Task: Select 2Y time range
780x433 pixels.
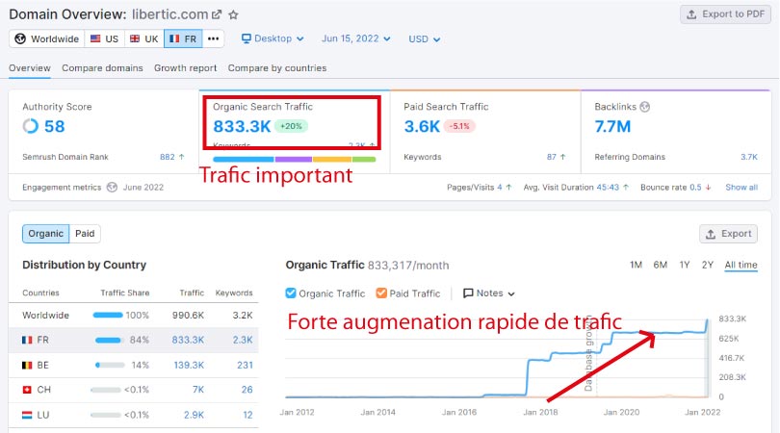Action: tap(708, 265)
